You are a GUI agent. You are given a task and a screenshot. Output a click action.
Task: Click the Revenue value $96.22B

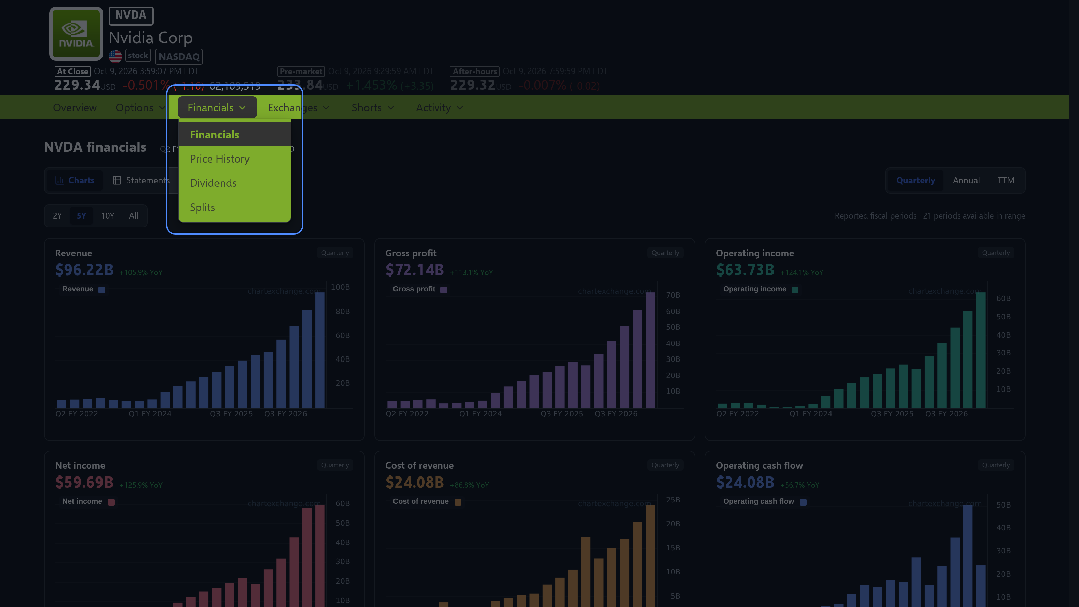[x=84, y=270]
